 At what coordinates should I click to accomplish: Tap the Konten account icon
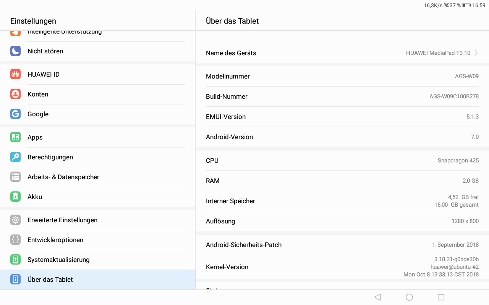[x=15, y=94]
